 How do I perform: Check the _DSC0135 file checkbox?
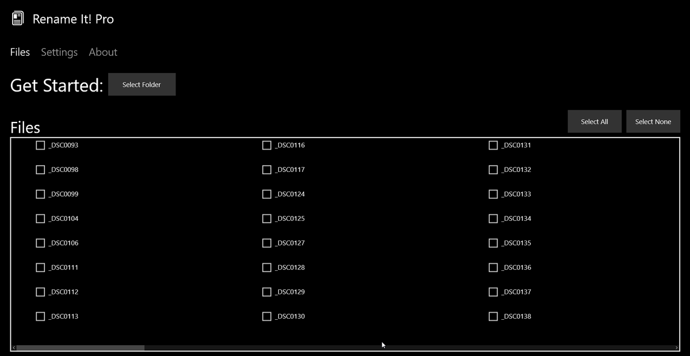[x=493, y=243]
